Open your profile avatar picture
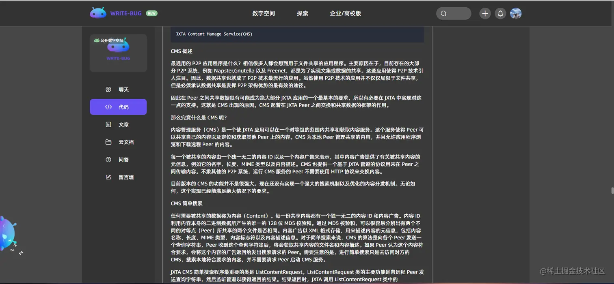This screenshot has width=614, height=284. [x=516, y=13]
